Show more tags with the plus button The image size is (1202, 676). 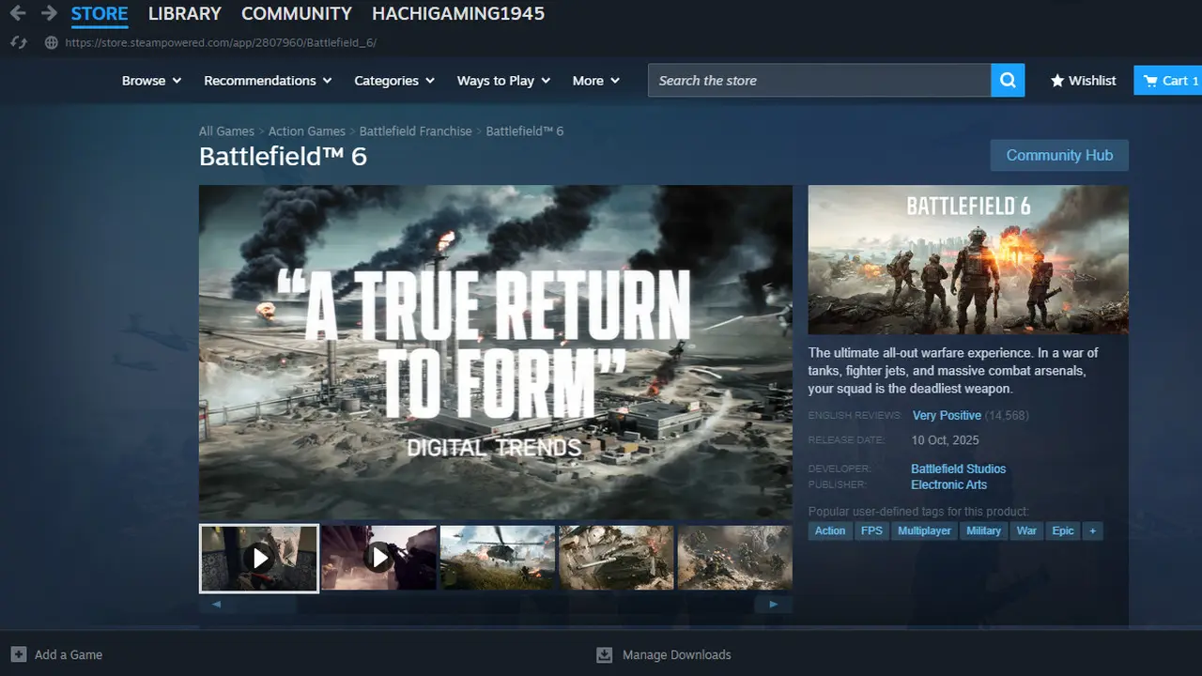[1091, 530]
